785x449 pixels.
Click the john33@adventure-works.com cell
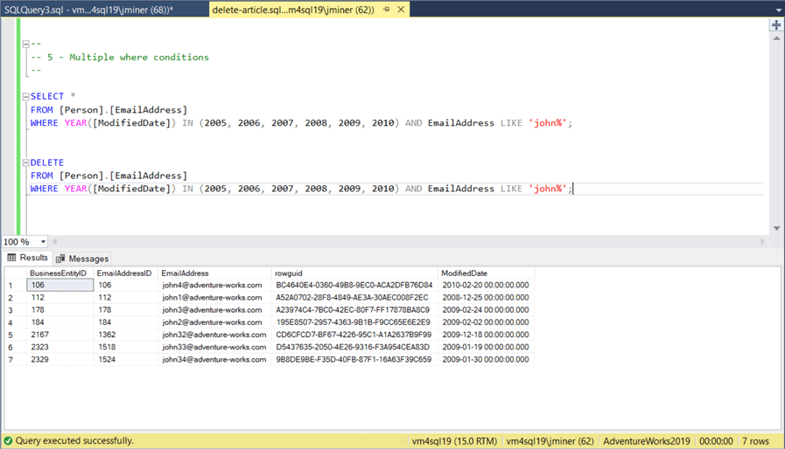pos(214,347)
